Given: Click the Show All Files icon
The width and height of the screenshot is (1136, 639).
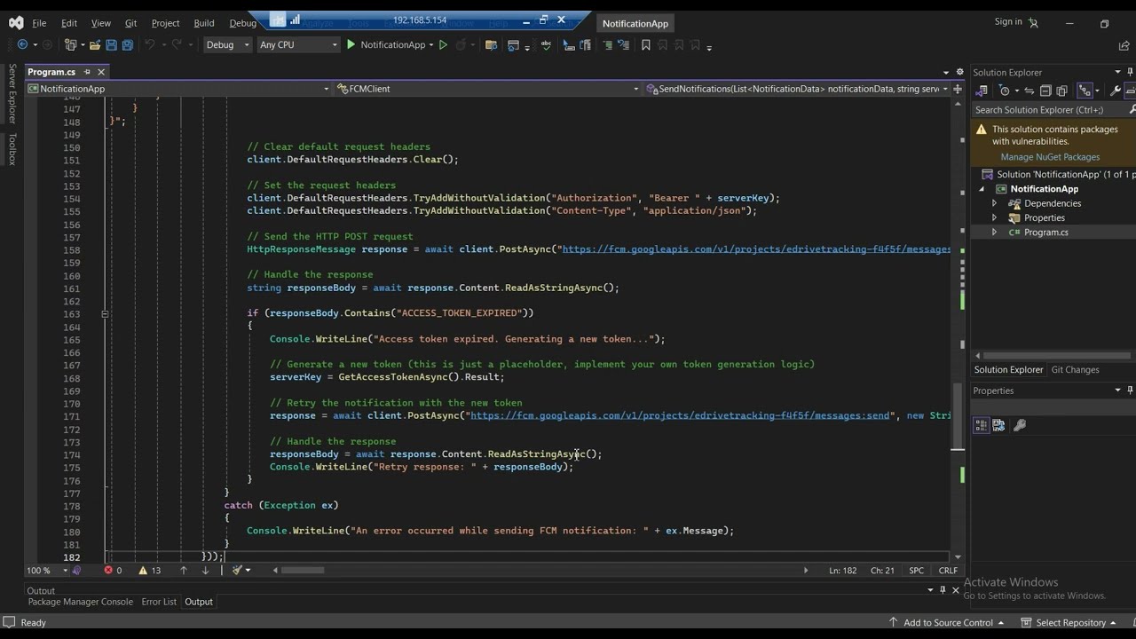Looking at the screenshot, I should click(1061, 91).
